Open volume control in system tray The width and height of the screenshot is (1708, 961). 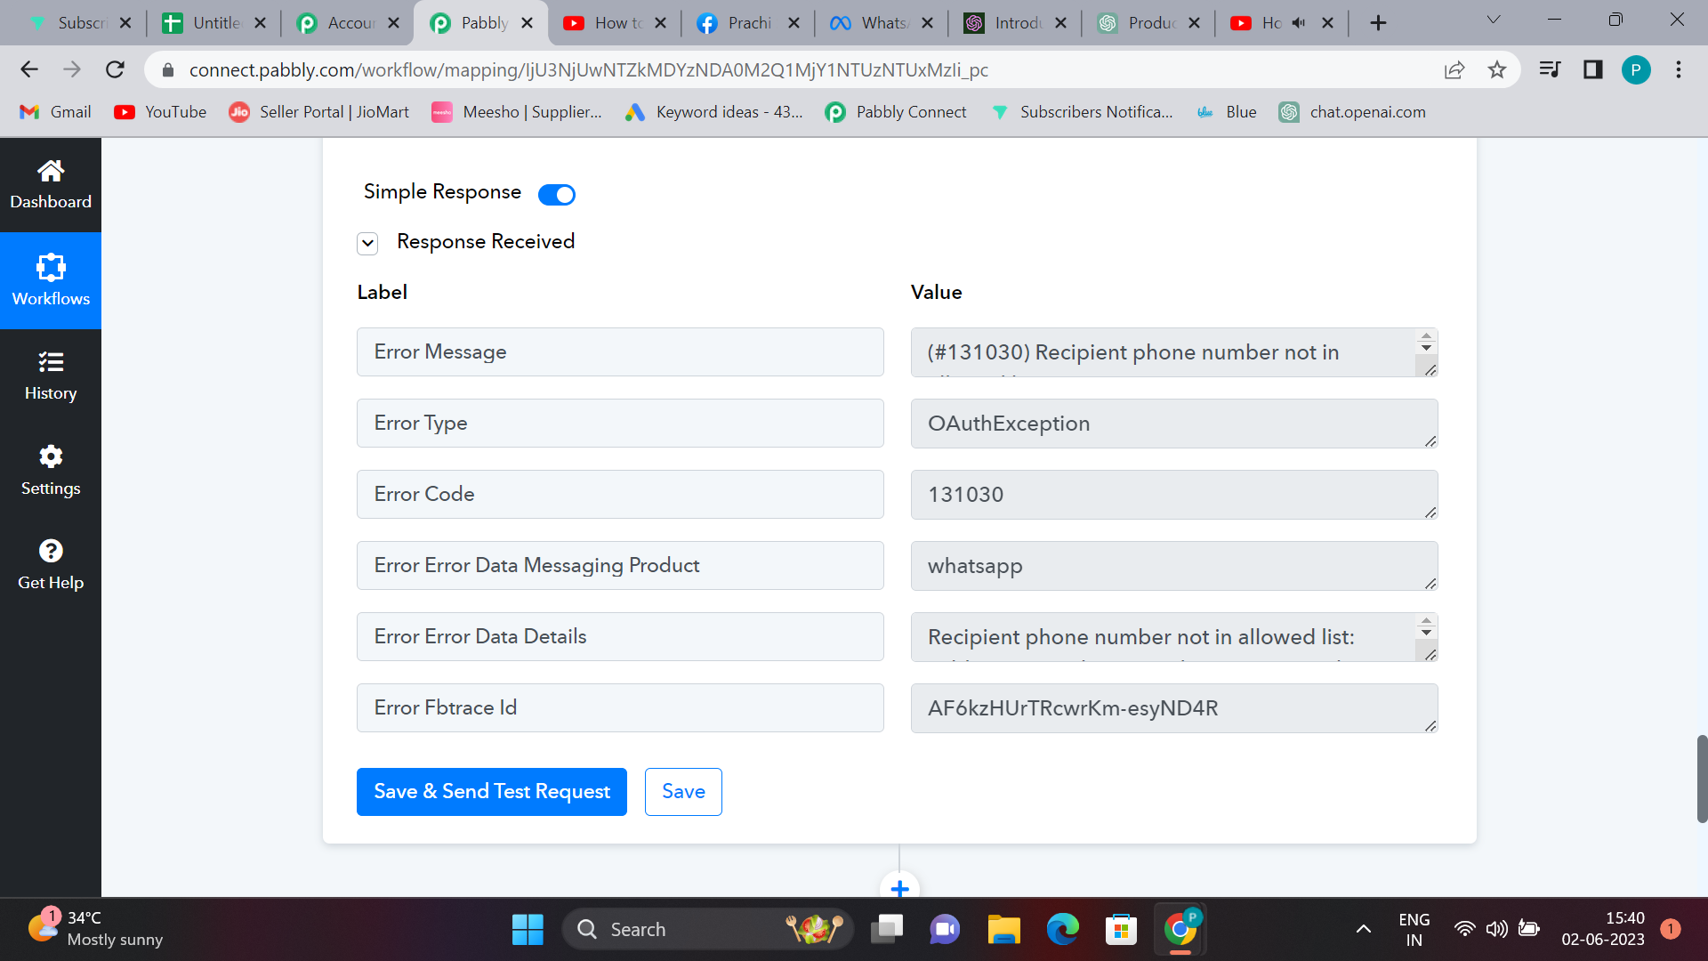pyautogui.click(x=1497, y=929)
